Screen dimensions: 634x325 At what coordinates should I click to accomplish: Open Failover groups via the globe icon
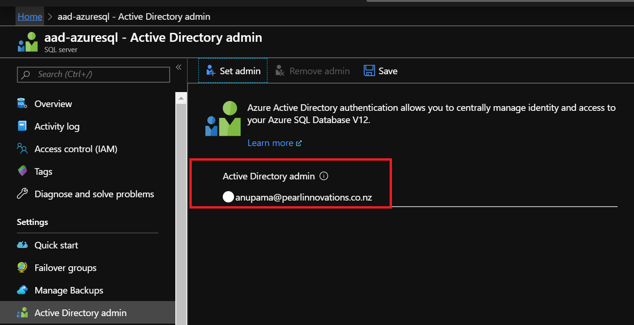tap(22, 268)
